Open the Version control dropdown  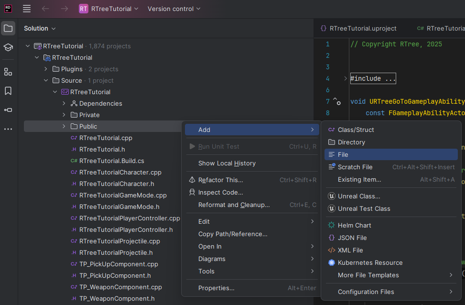click(174, 9)
